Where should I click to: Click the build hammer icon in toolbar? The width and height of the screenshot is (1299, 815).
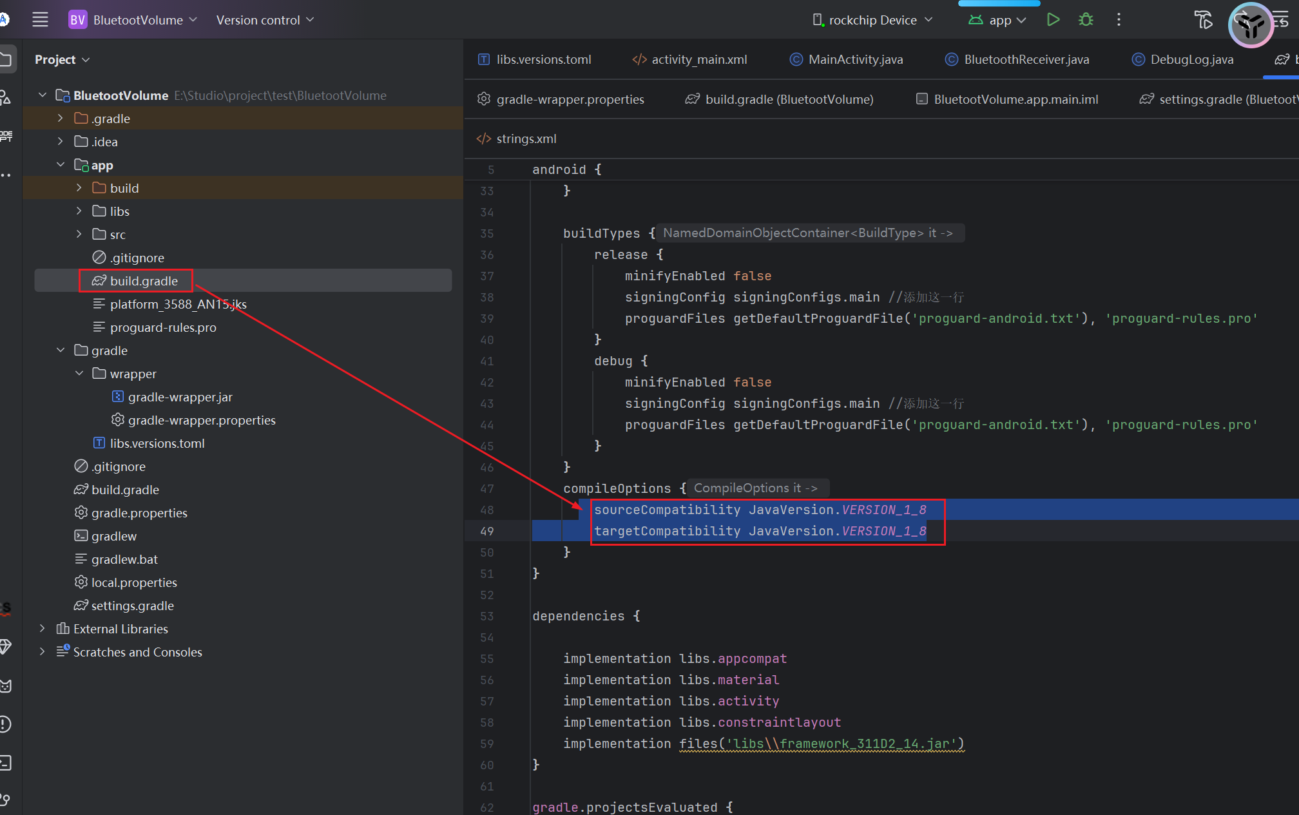[x=1202, y=20]
